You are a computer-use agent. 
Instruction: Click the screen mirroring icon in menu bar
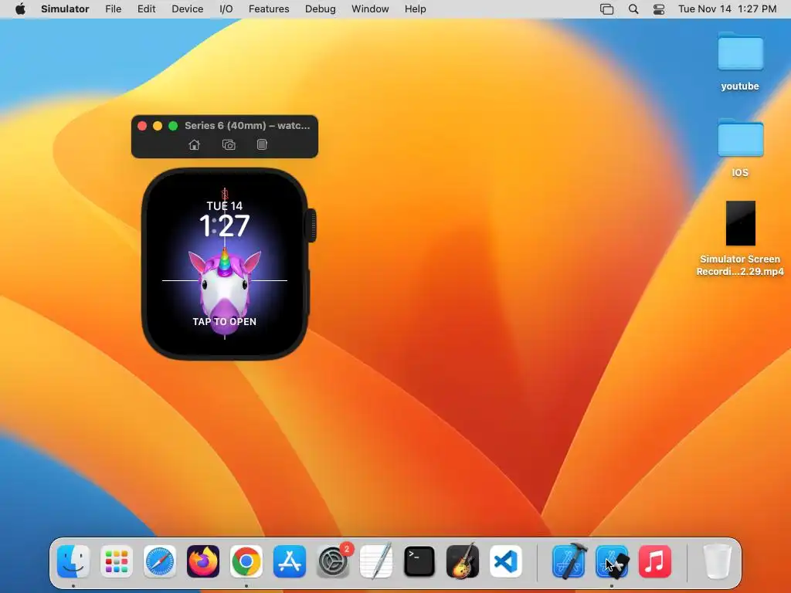607,9
